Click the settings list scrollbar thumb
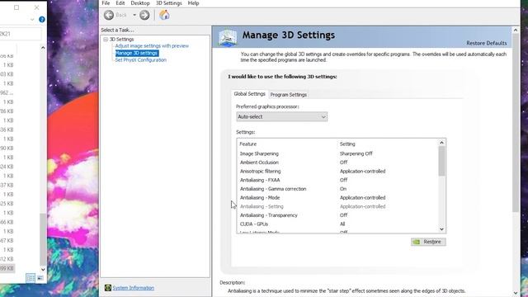528x297 pixels. point(441,162)
